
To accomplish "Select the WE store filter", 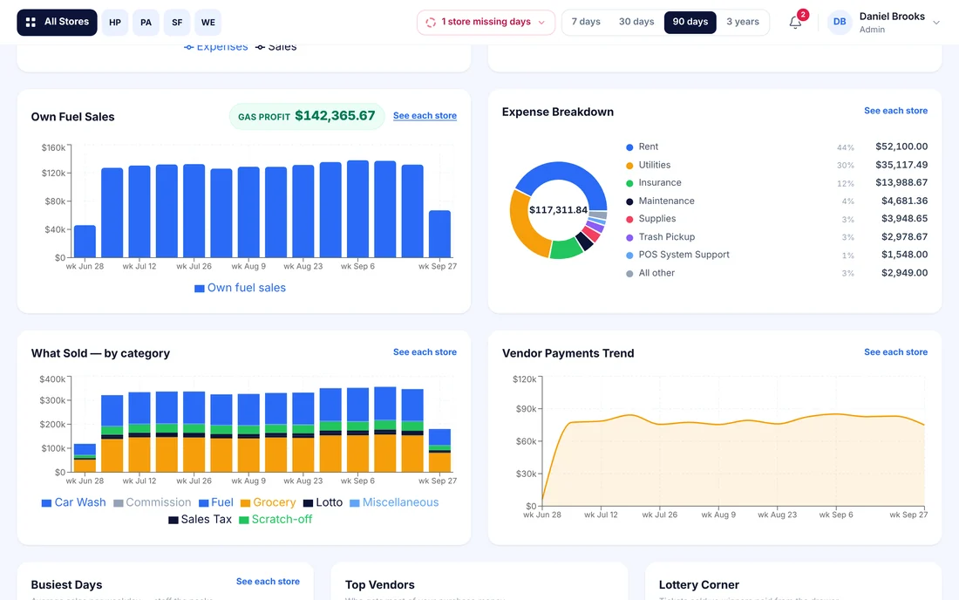I will click(x=208, y=23).
